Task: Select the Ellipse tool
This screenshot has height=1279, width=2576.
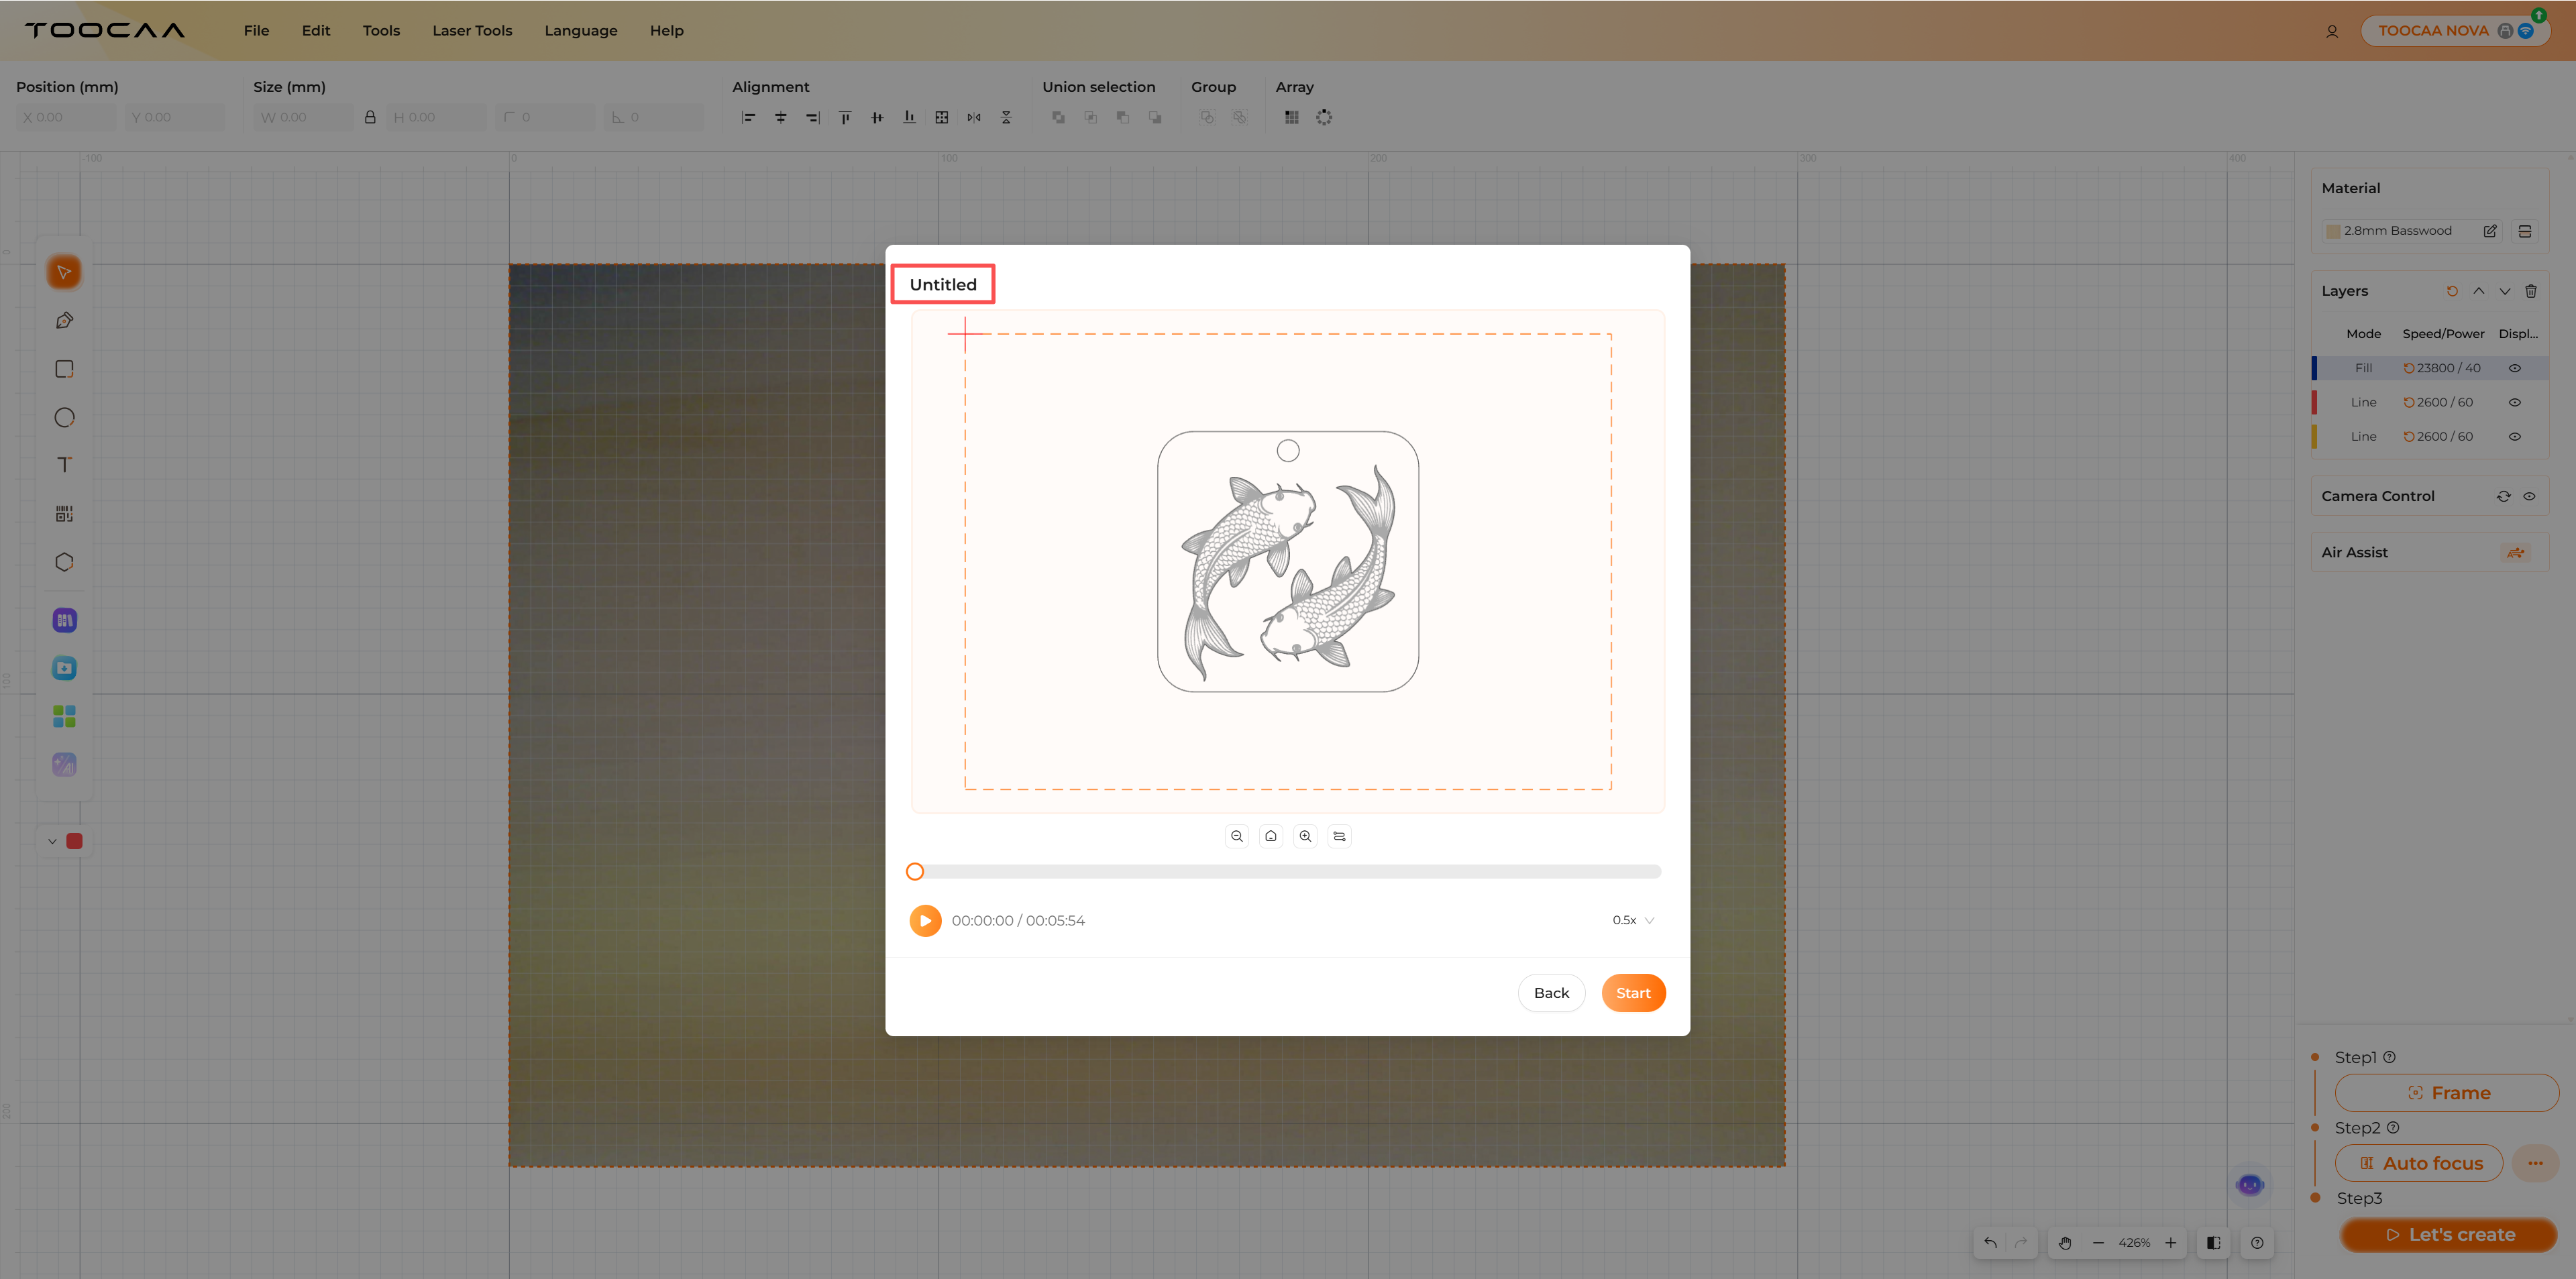Action: (64, 417)
